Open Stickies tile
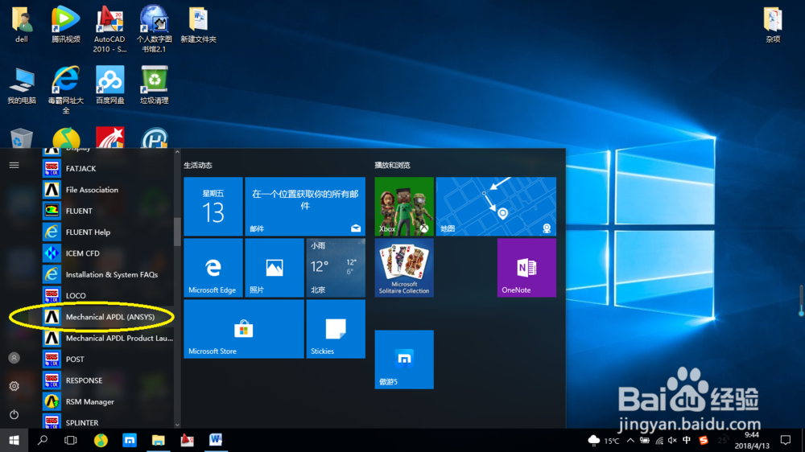This screenshot has width=805, height=452. [336, 330]
